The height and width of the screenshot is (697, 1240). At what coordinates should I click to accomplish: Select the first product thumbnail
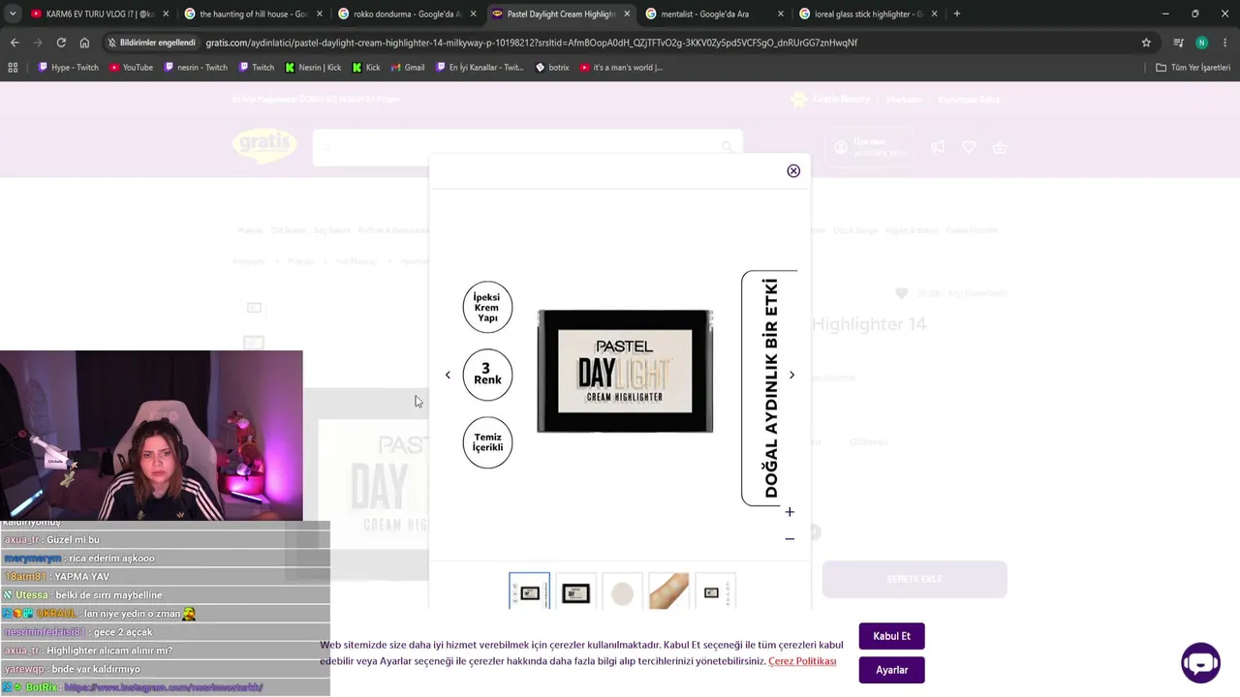click(529, 592)
